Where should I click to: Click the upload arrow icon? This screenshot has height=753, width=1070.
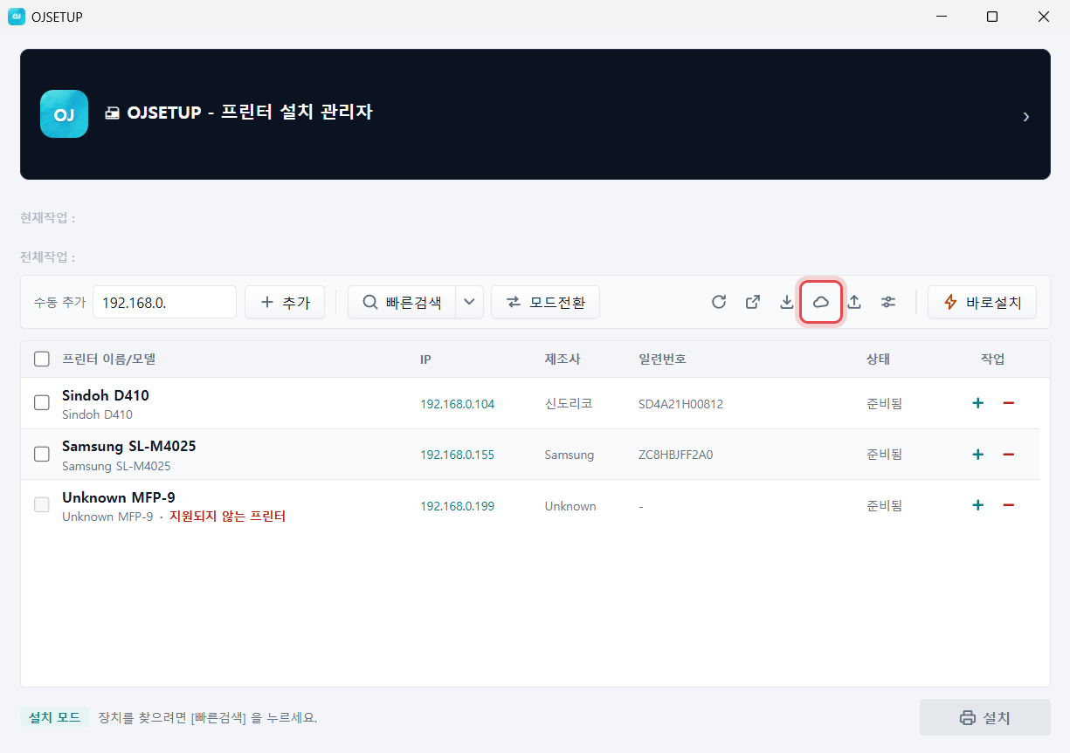[x=855, y=302]
